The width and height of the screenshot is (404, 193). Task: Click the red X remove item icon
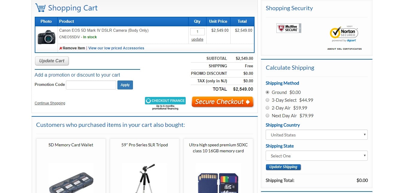click(60, 48)
